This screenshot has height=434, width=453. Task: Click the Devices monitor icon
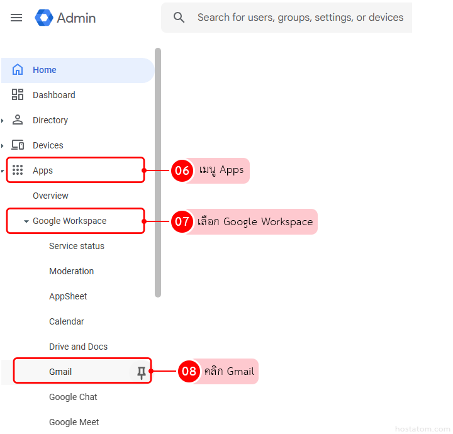18,145
